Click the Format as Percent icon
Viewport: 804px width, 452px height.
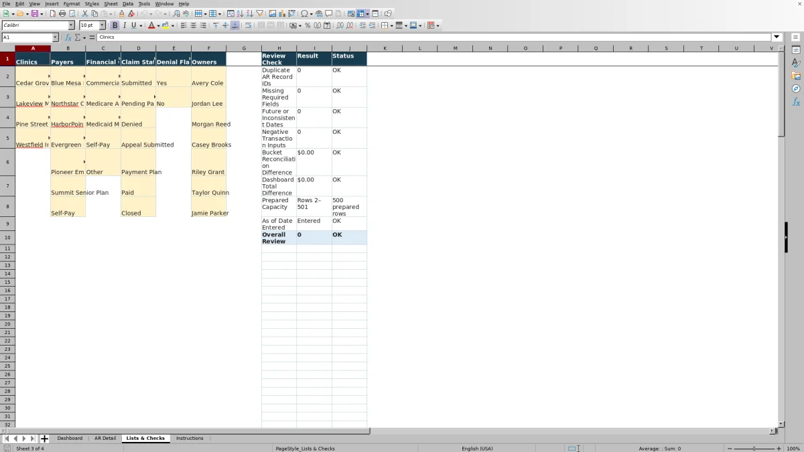click(308, 25)
